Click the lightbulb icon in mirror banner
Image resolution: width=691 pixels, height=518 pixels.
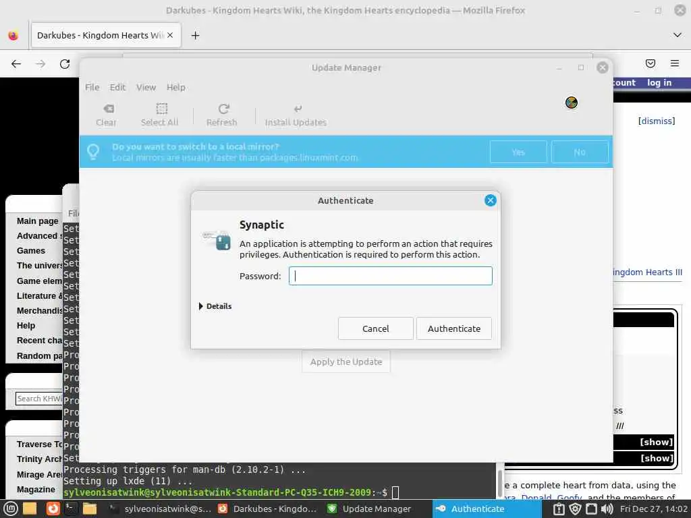pyautogui.click(x=93, y=152)
